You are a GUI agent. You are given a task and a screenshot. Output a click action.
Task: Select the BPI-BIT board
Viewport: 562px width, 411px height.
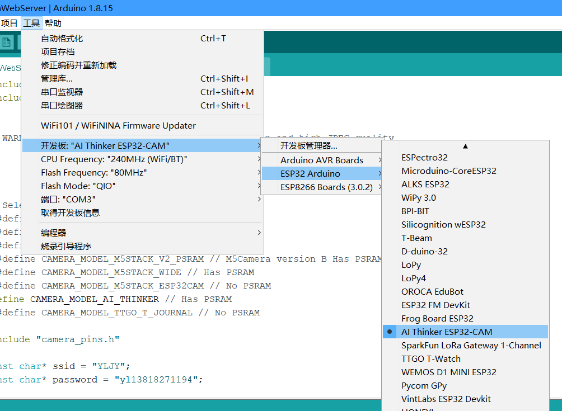(x=465, y=211)
